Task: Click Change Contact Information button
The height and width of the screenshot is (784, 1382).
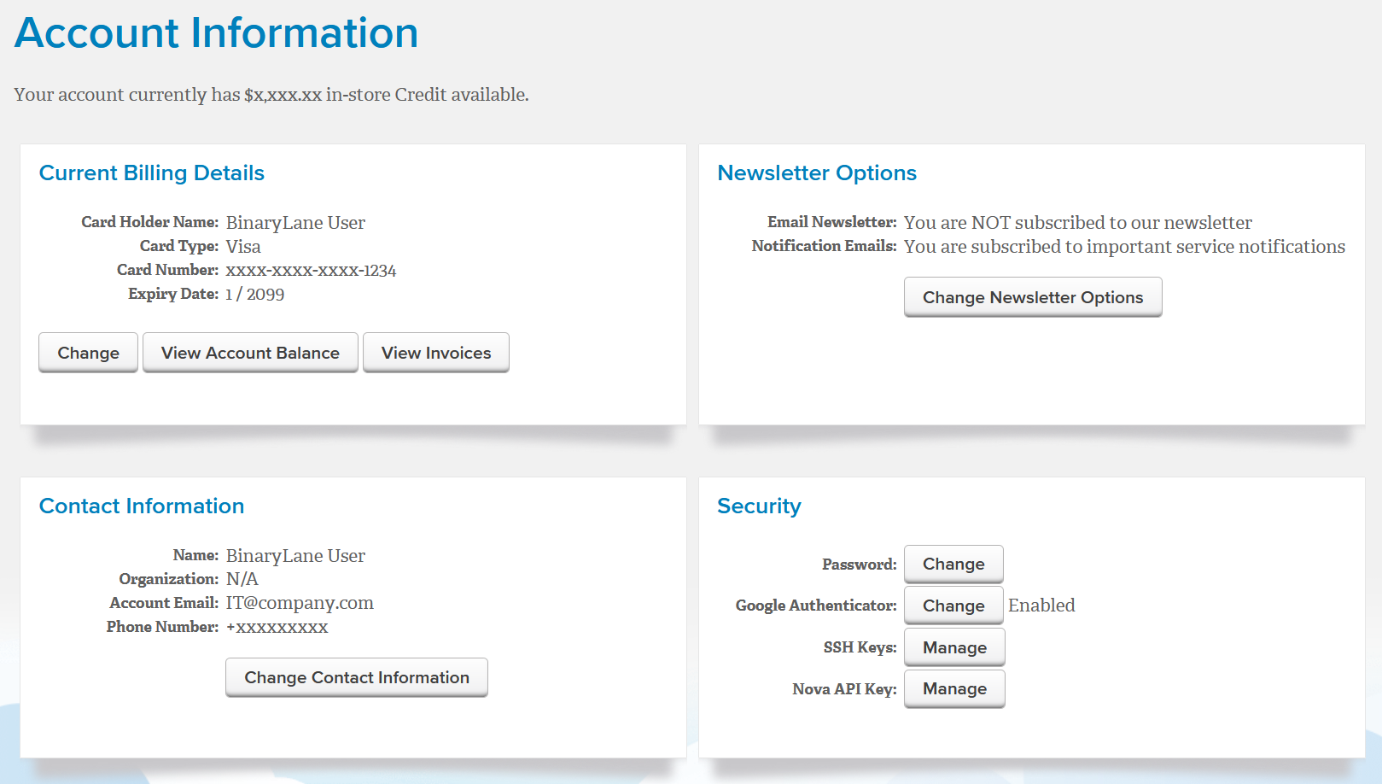Action: pos(357,677)
